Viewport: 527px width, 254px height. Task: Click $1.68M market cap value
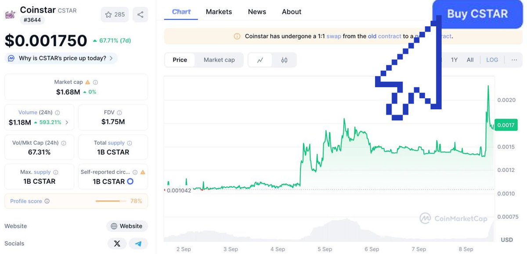(68, 92)
